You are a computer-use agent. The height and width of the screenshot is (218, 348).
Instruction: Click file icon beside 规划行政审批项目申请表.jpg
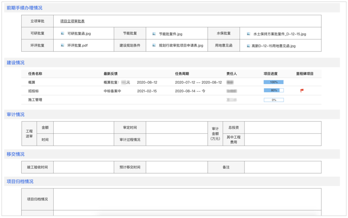click(154, 45)
